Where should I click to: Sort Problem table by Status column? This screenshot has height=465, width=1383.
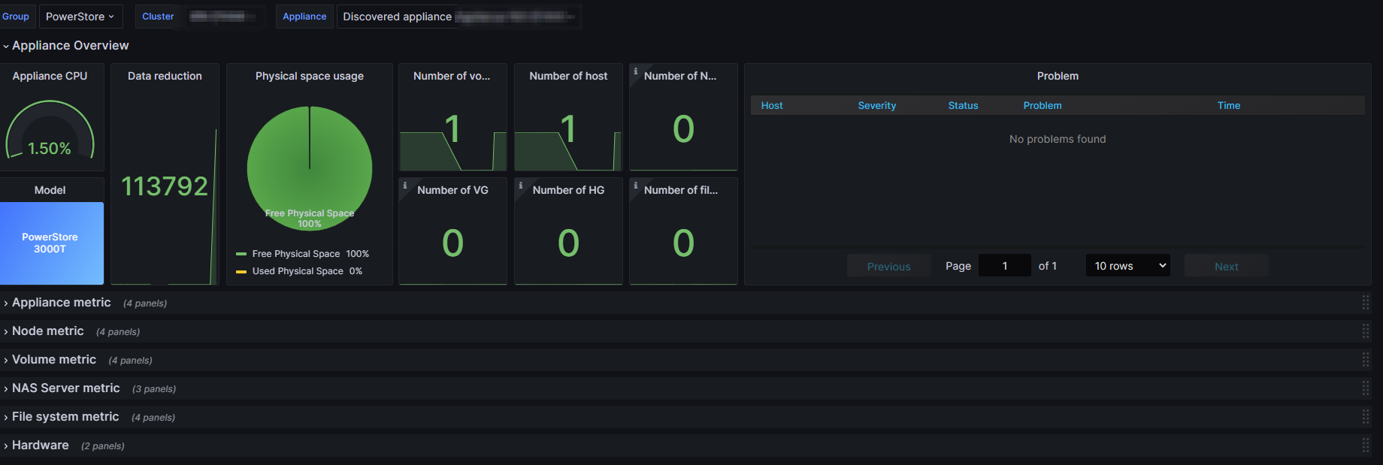(x=963, y=106)
